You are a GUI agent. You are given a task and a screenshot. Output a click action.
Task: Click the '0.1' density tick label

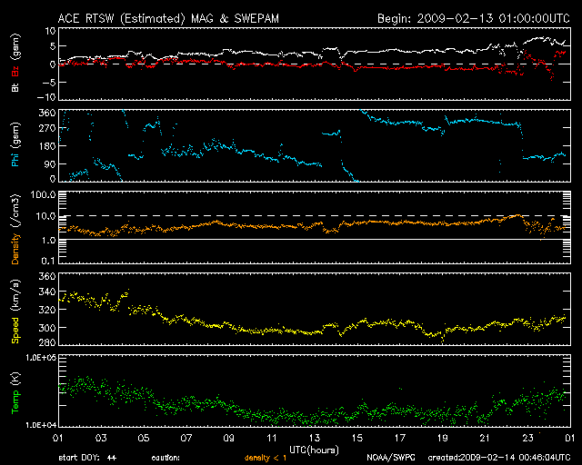[x=48, y=261]
